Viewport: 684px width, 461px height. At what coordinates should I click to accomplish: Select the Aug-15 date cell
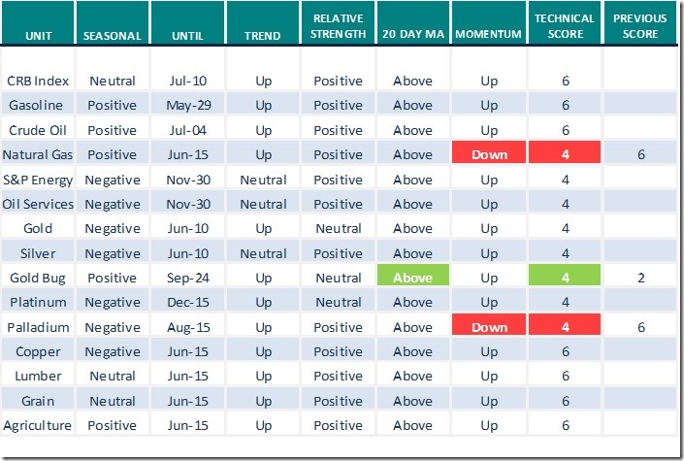click(x=187, y=327)
